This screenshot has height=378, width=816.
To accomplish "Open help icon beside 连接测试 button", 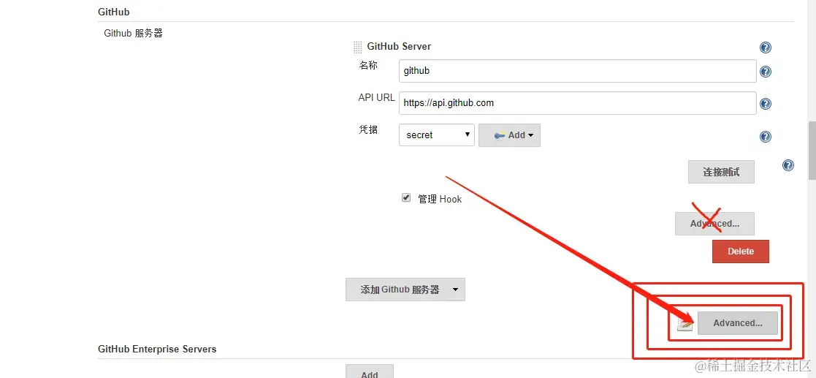I will click(x=788, y=165).
